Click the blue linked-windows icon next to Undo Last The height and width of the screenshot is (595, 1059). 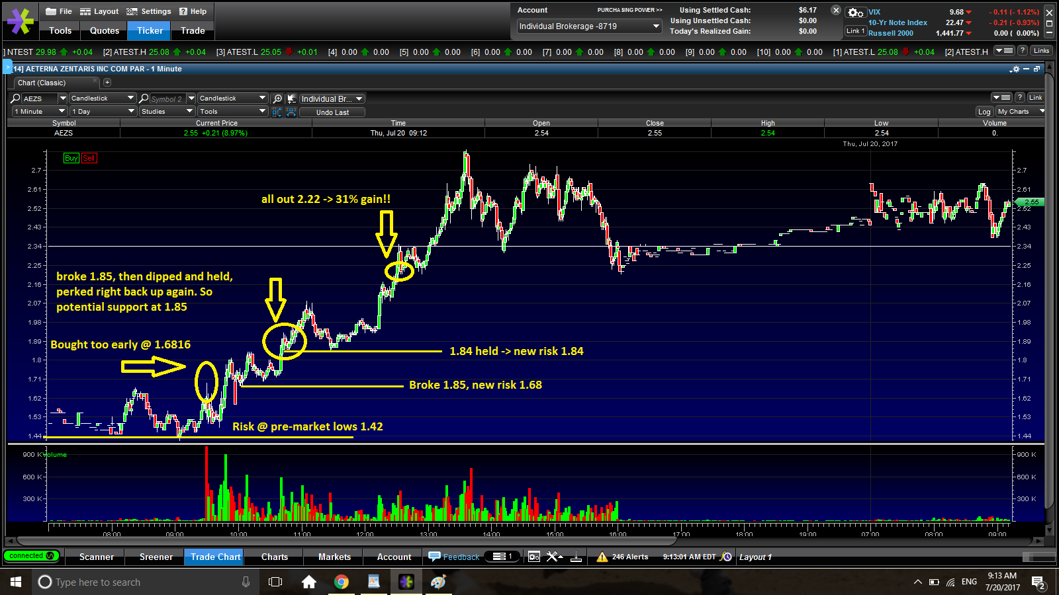291,112
